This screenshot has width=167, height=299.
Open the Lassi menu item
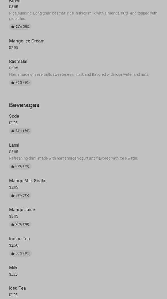14,145
